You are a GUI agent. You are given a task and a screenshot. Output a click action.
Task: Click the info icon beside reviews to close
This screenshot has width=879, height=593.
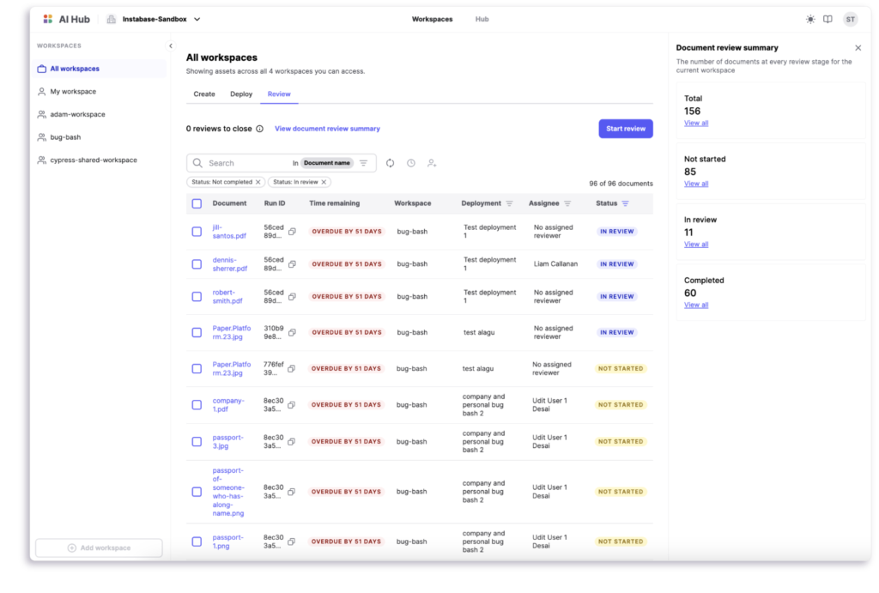pos(259,129)
